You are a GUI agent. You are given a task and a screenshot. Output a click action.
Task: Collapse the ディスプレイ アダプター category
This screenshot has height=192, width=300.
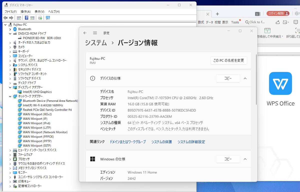pyautogui.click(x=10, y=87)
